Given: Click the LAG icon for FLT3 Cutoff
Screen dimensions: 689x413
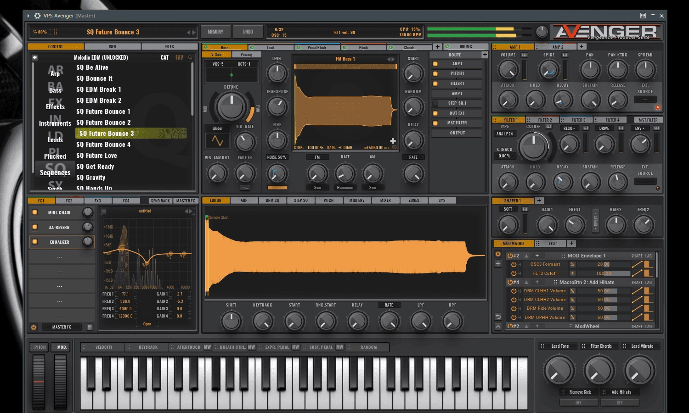Looking at the screenshot, I should pos(648,273).
